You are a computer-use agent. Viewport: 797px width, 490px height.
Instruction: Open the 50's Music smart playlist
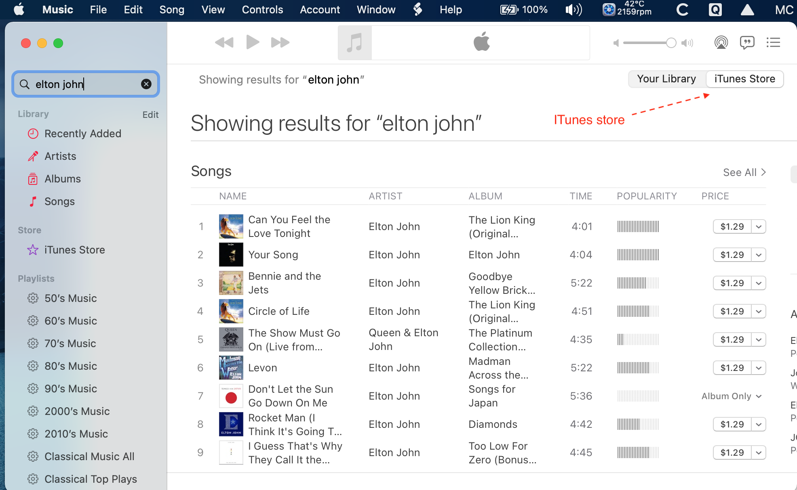(71, 298)
